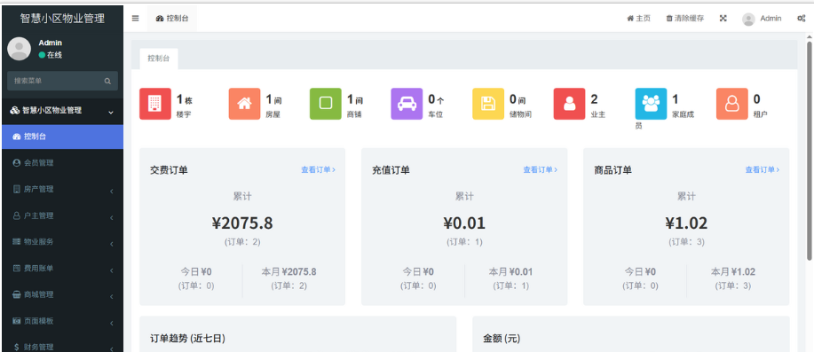This screenshot has height=352, width=814.
Task: Click the red 业主 owner icon
Action: [570, 104]
